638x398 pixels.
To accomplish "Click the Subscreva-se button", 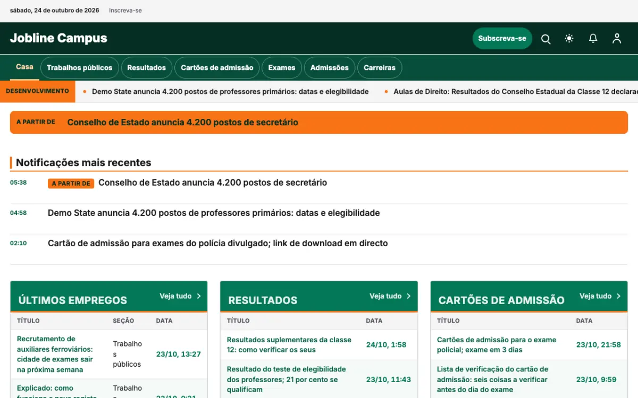I will 502,38.
